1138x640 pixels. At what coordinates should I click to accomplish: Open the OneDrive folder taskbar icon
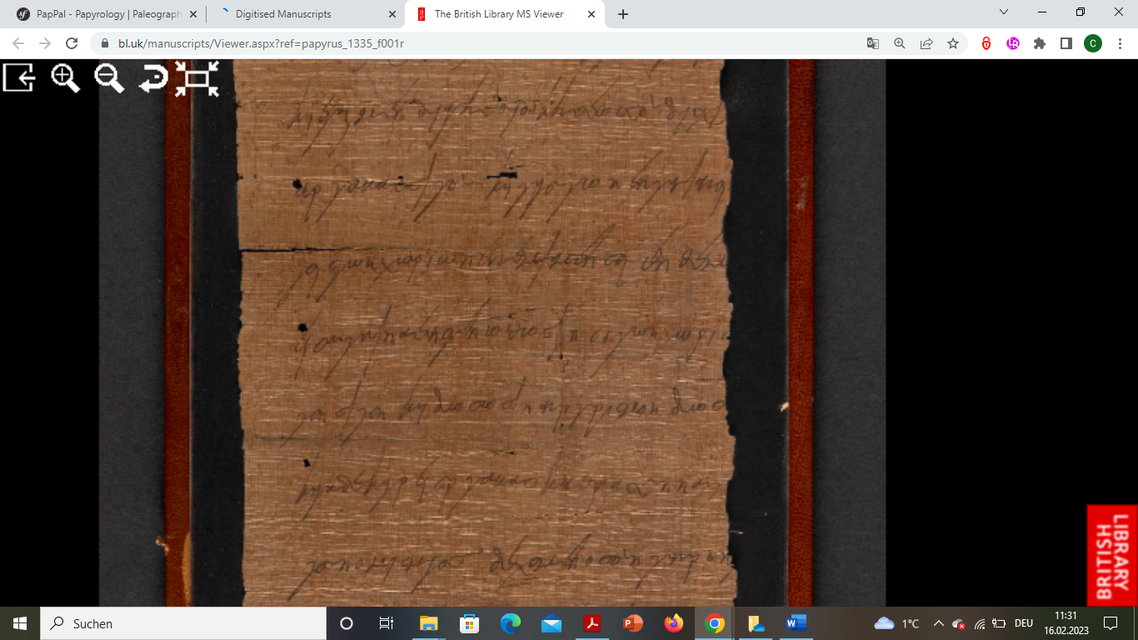pos(756,623)
